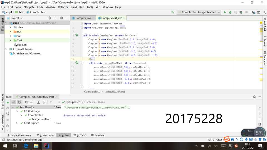Open the 0: Messages tool window

pyautogui.click(x=45, y=135)
